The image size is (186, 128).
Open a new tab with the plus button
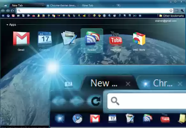[x=119, y=5]
